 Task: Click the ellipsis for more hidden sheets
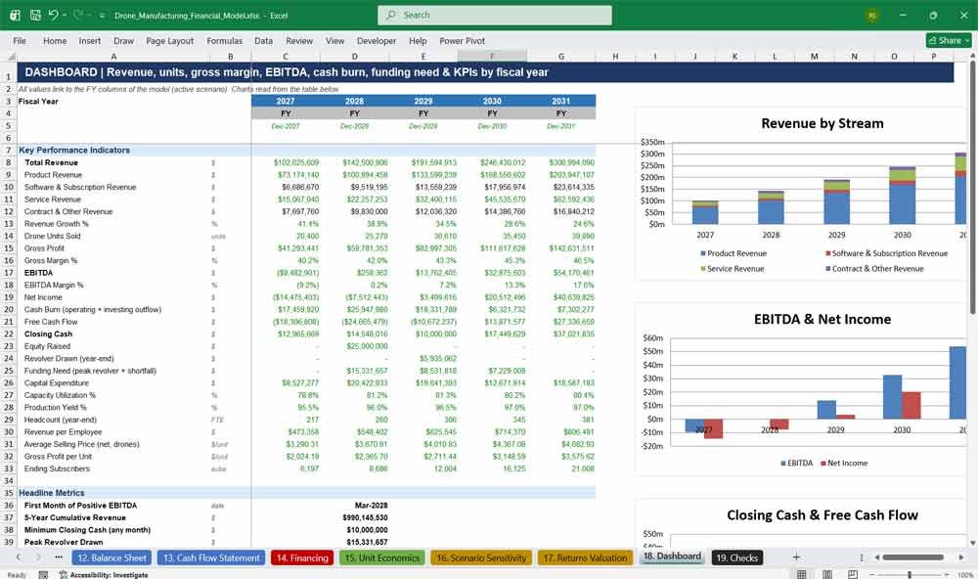coord(59,557)
